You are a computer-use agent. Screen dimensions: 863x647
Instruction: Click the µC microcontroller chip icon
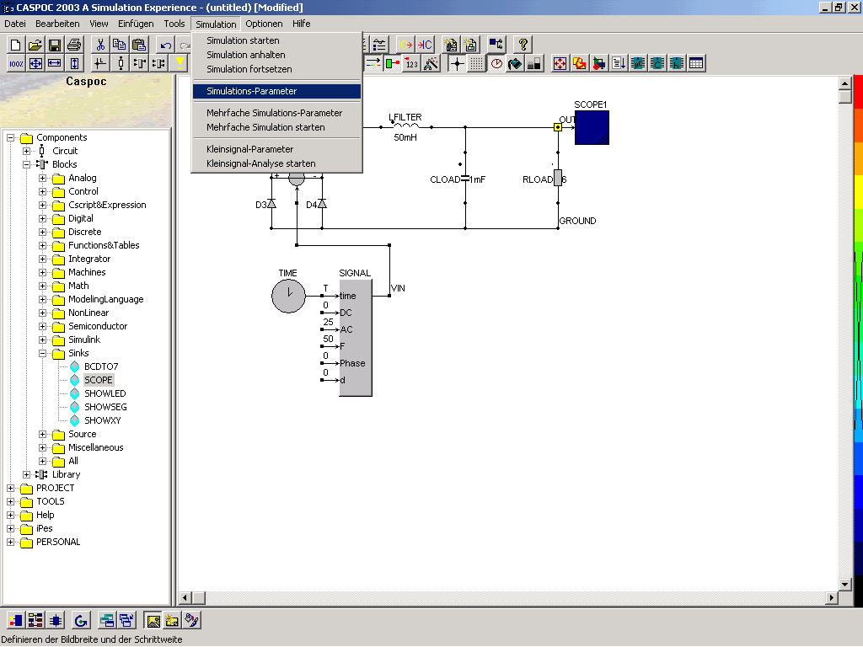638,63
